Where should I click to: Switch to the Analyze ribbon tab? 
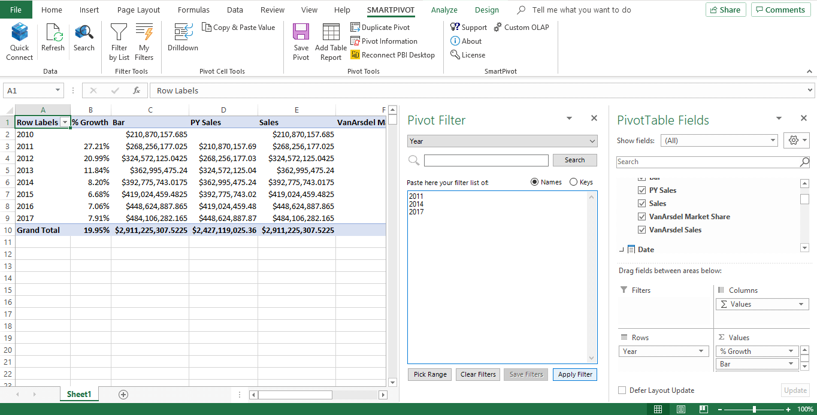pos(444,10)
